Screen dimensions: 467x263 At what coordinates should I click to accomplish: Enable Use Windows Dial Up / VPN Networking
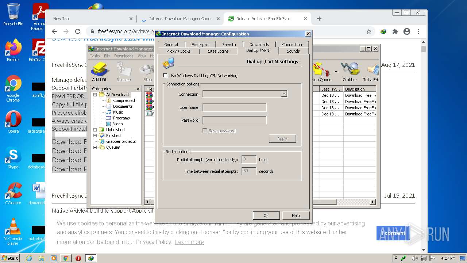(x=166, y=76)
